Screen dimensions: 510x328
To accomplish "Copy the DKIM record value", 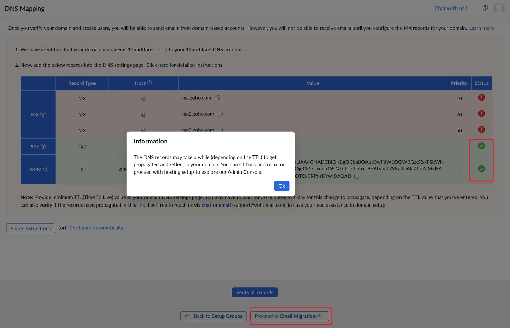I will click(357, 176).
